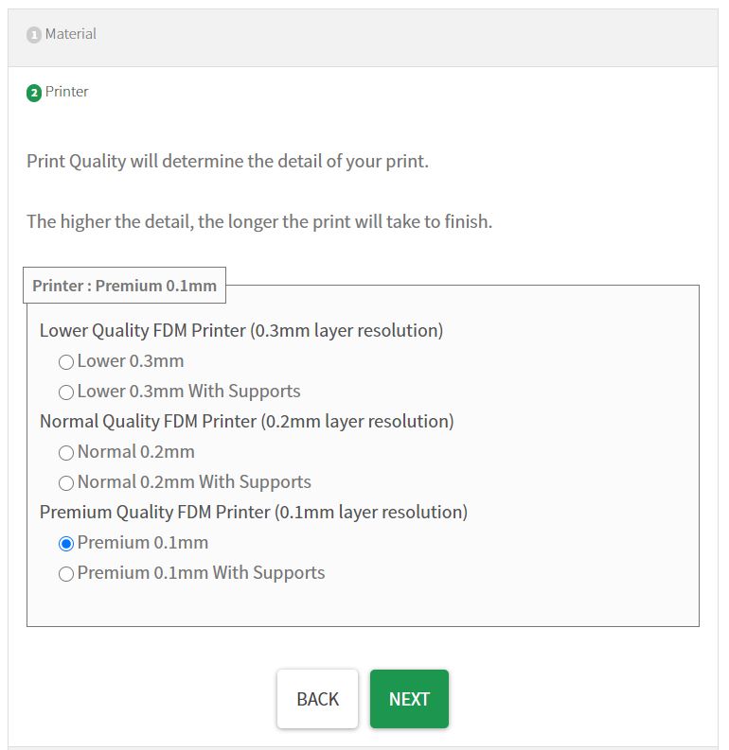Collapse the Printer step header
This screenshot has height=750, width=729.
[67, 92]
